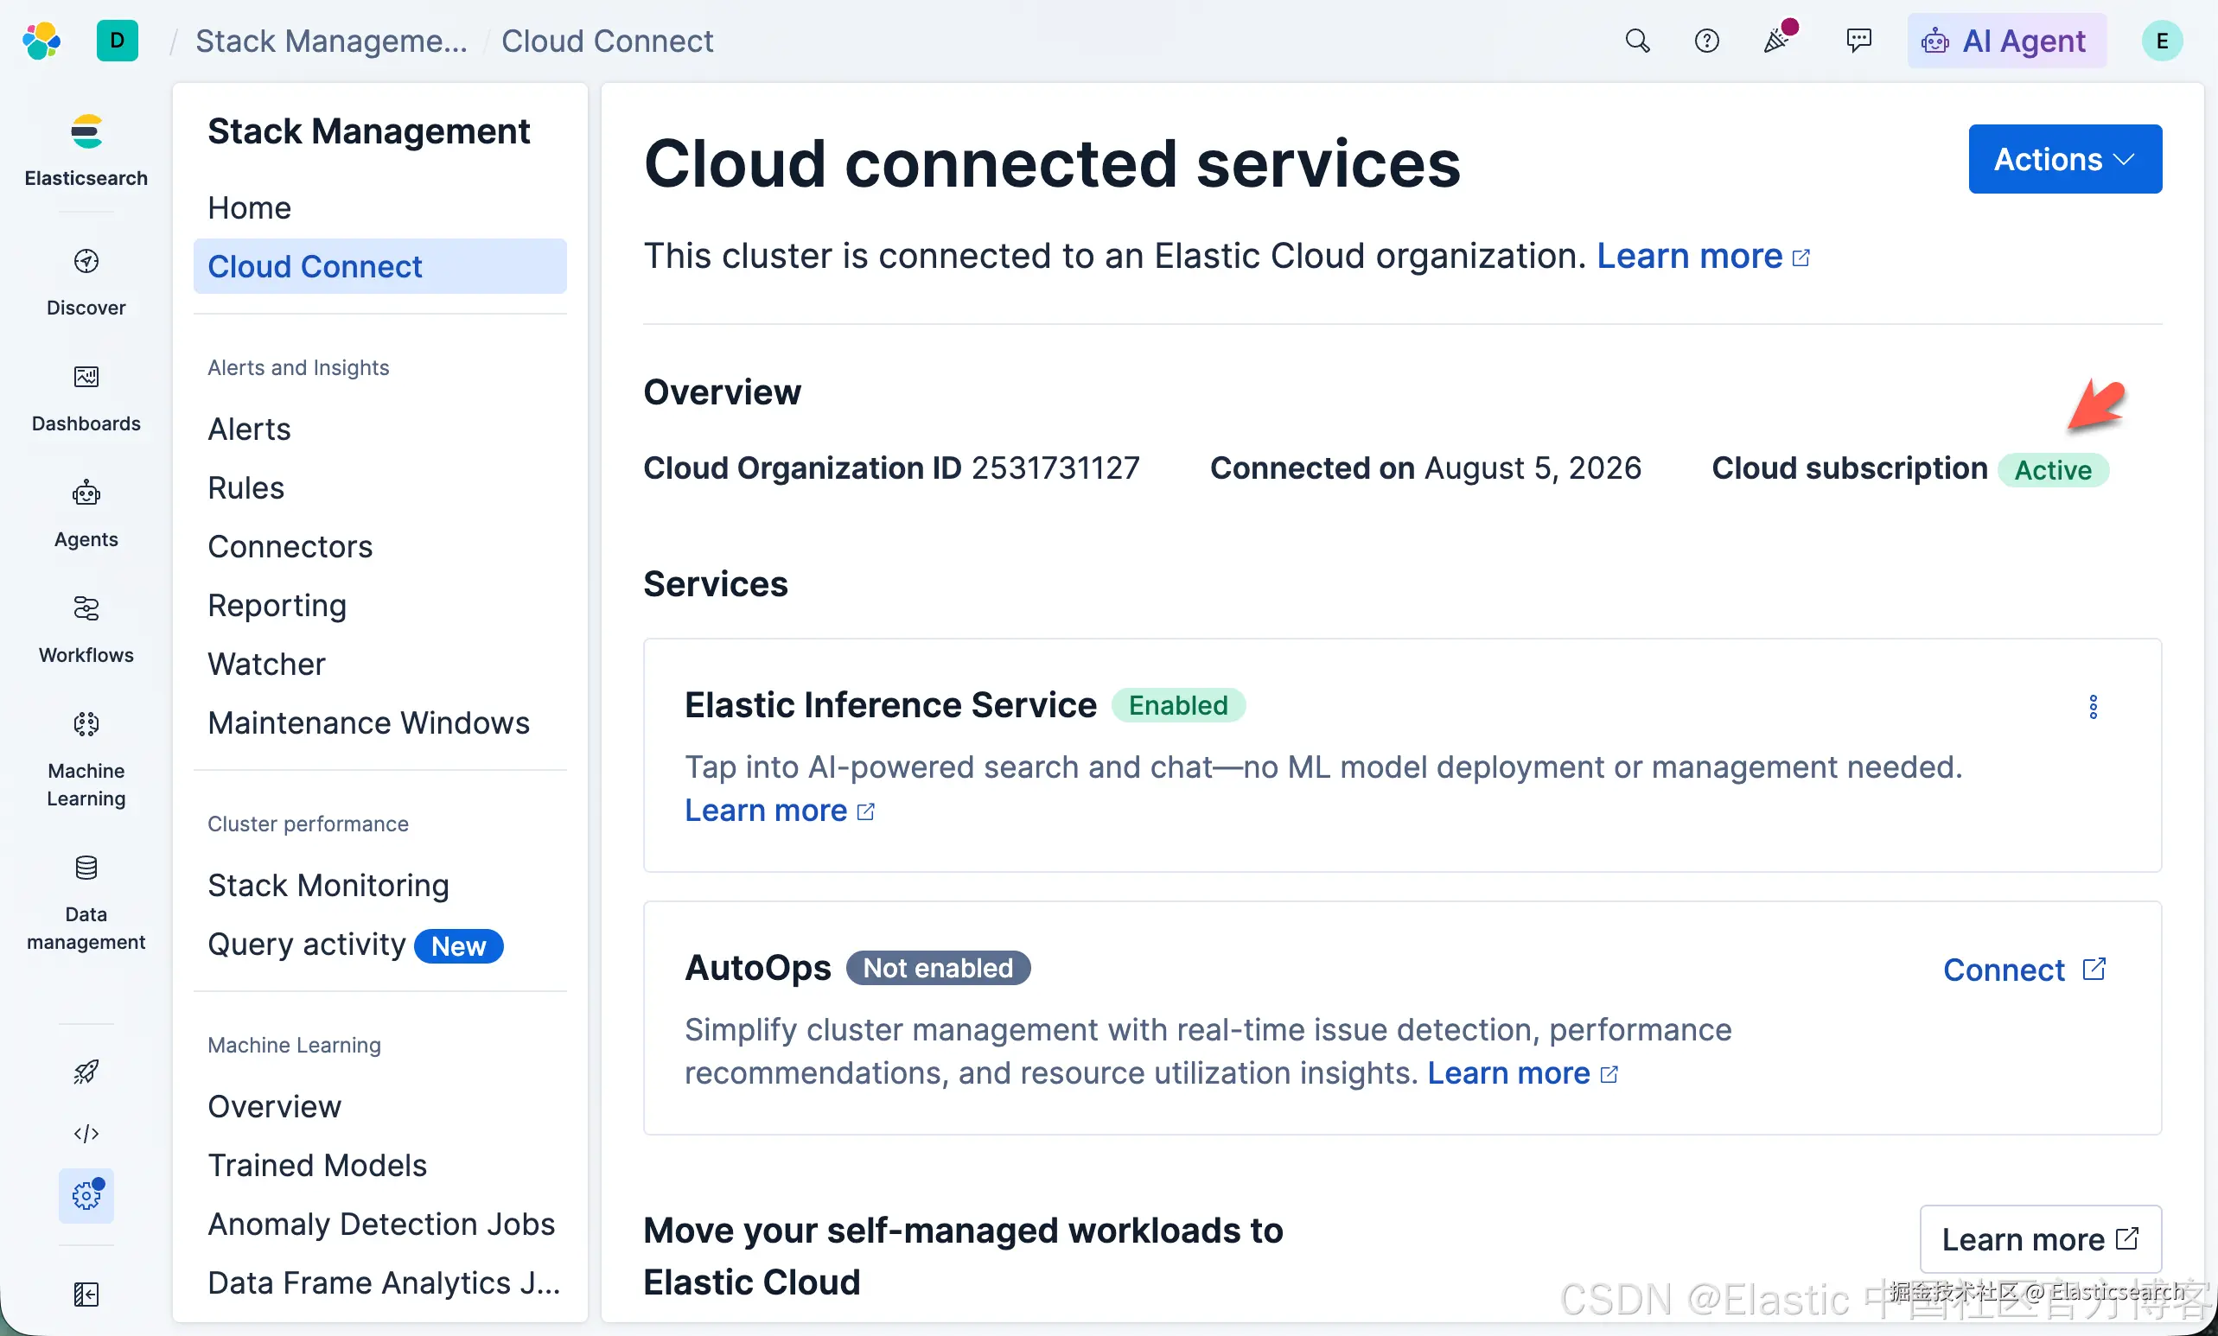Click Learn more button for Elastic Cloud migration

coord(2041,1240)
